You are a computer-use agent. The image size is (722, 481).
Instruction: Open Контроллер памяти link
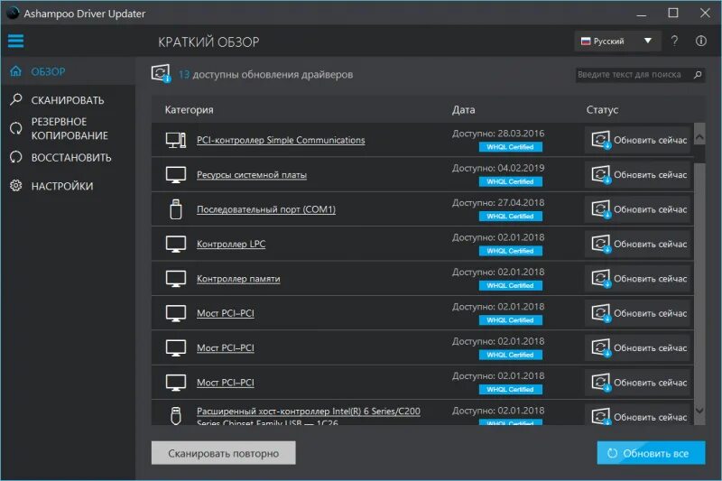coord(238,279)
